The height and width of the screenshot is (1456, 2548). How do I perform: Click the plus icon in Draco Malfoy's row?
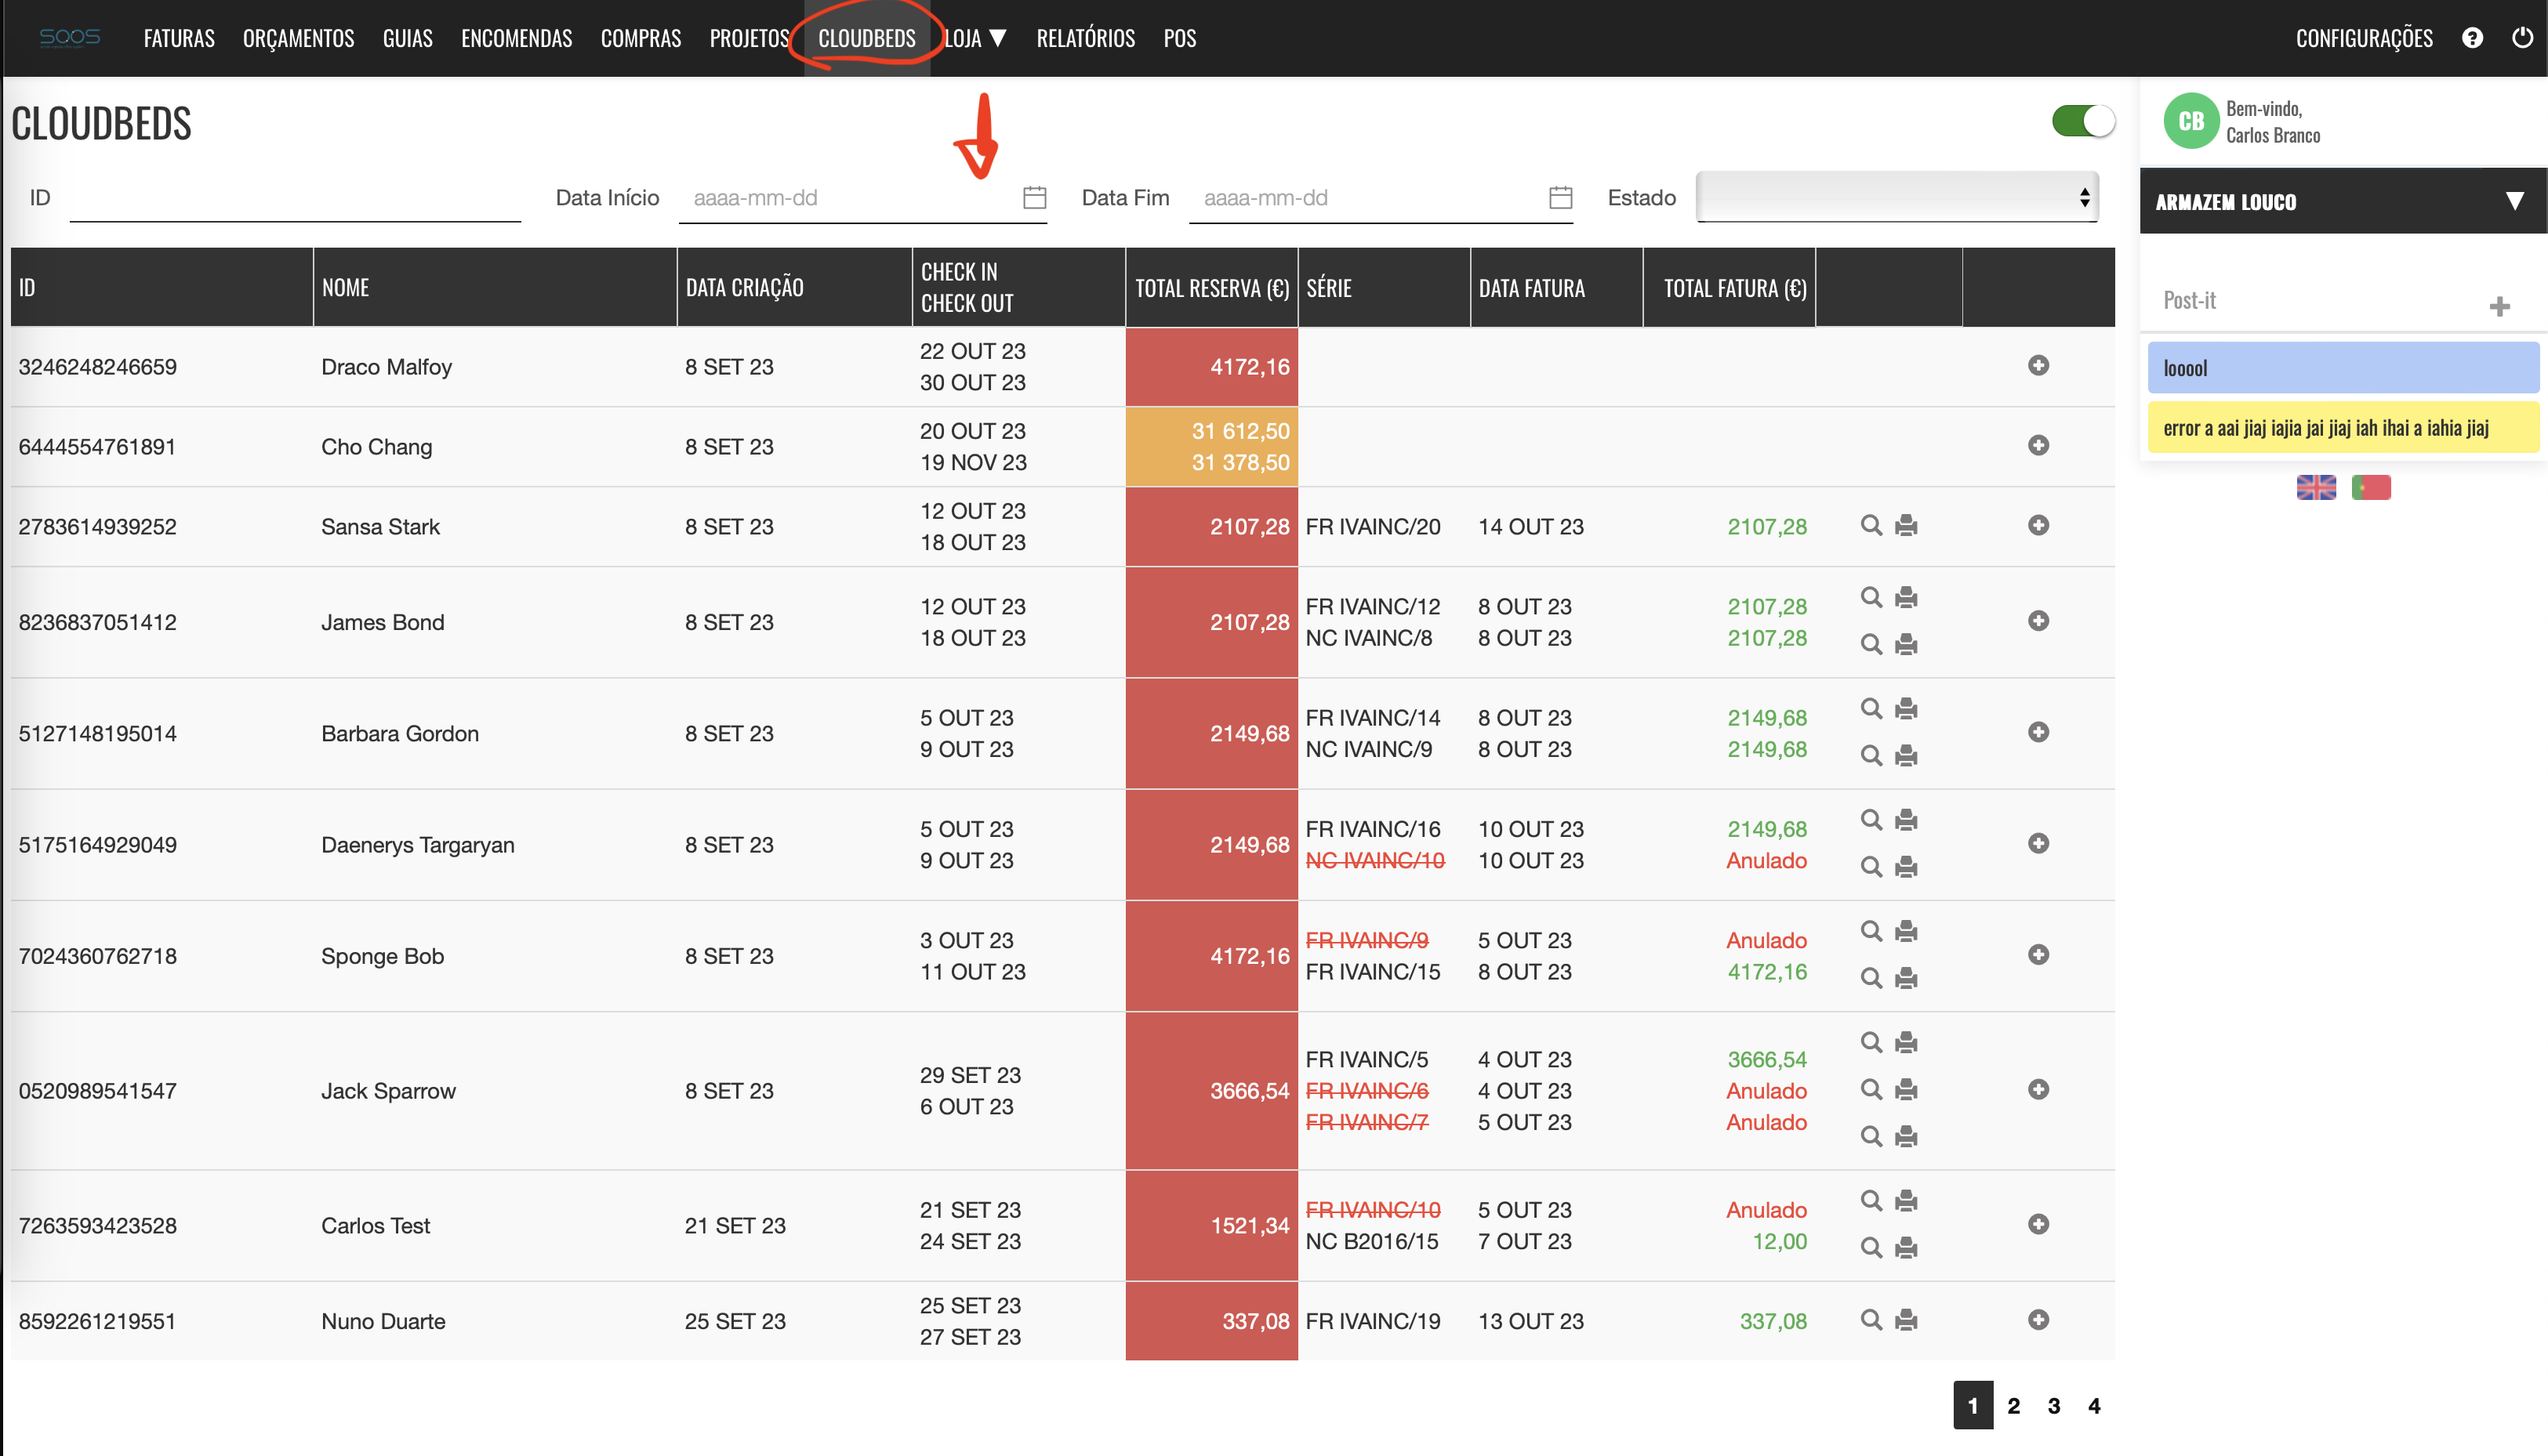[2038, 365]
